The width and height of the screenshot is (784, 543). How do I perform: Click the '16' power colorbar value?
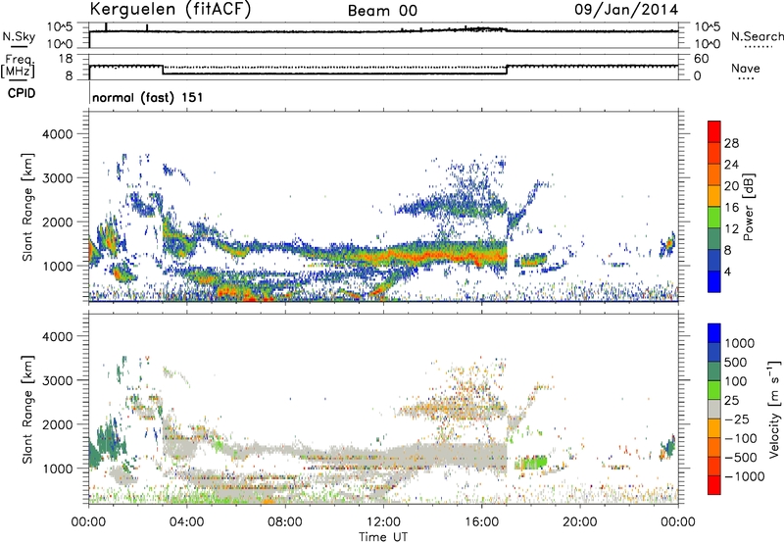tap(731, 208)
